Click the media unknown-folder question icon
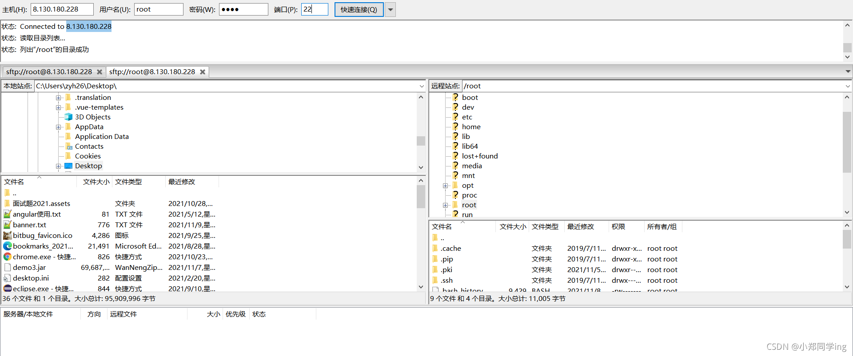 tap(455, 166)
